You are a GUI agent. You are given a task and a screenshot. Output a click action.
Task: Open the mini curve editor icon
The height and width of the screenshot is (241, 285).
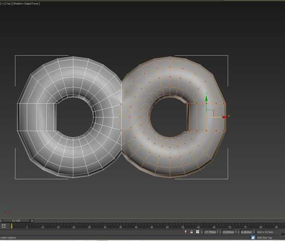click(x=4, y=226)
